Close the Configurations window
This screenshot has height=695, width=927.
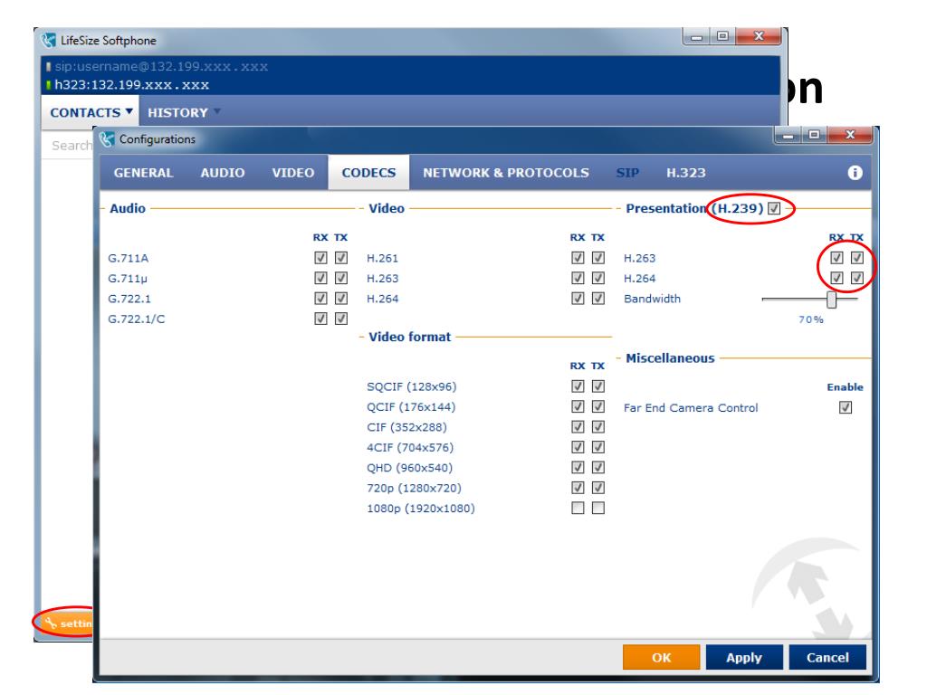[850, 136]
